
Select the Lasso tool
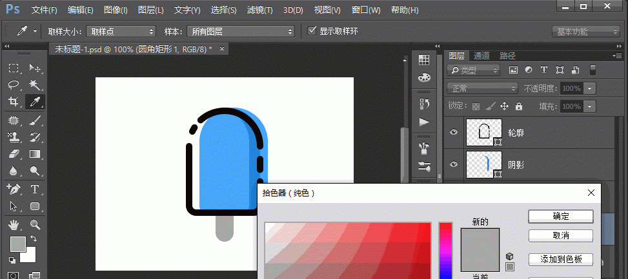coord(14,85)
